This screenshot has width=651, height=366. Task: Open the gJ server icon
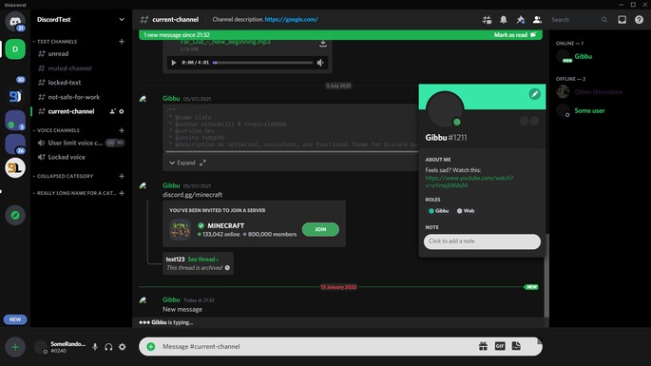point(15,96)
